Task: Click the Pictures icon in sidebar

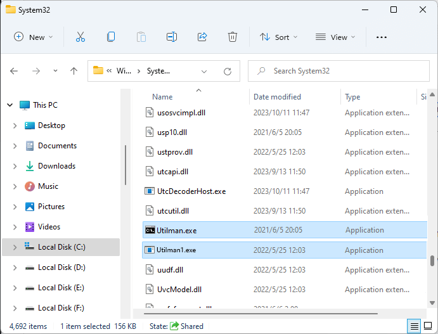Action: point(30,207)
